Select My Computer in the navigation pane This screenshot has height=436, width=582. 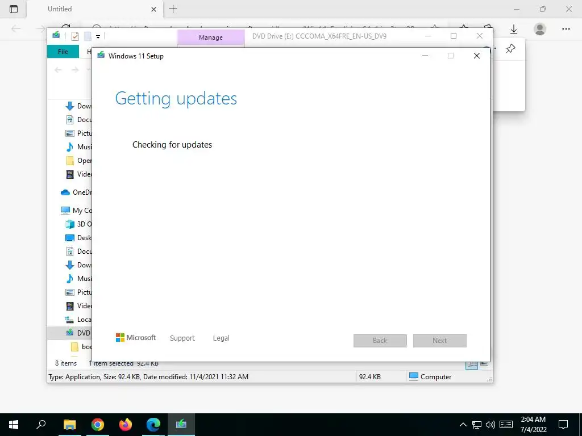(76, 210)
